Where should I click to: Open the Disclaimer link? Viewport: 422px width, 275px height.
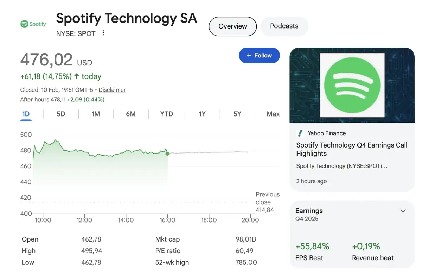click(112, 90)
